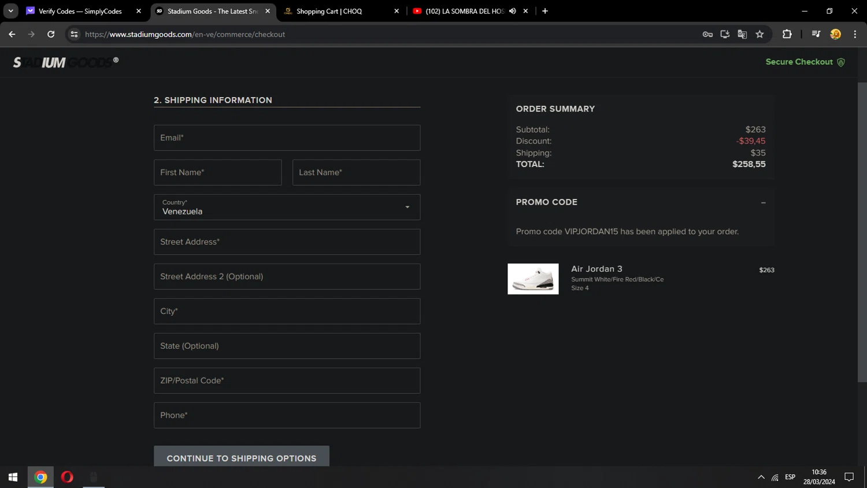This screenshot has width=867, height=488.
Task: Click the Shipping value $35
Action: [758, 153]
